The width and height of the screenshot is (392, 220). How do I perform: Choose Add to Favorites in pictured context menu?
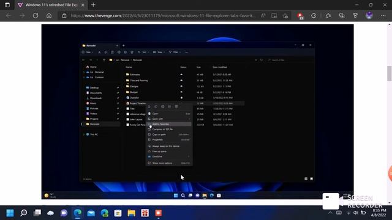pyautogui.click(x=169, y=124)
